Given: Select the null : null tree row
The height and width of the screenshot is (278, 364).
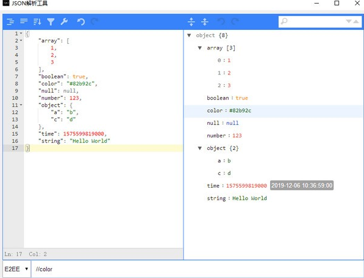Looking at the screenshot, I should pos(274,123).
